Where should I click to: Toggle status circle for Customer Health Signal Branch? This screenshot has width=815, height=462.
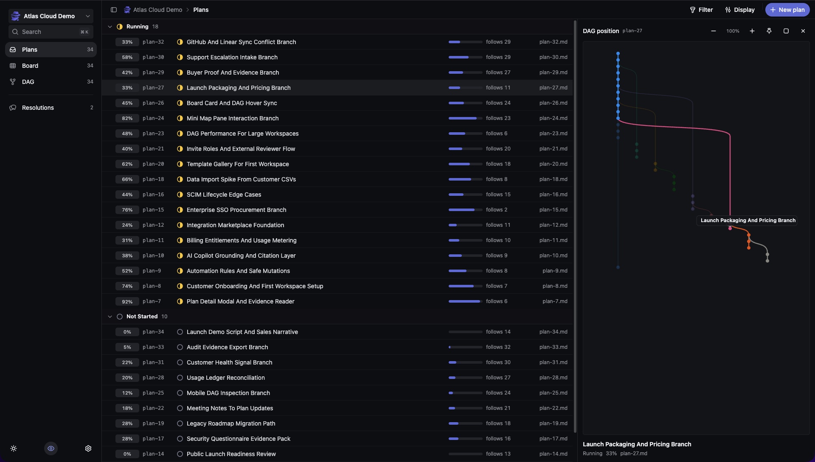[x=180, y=362]
